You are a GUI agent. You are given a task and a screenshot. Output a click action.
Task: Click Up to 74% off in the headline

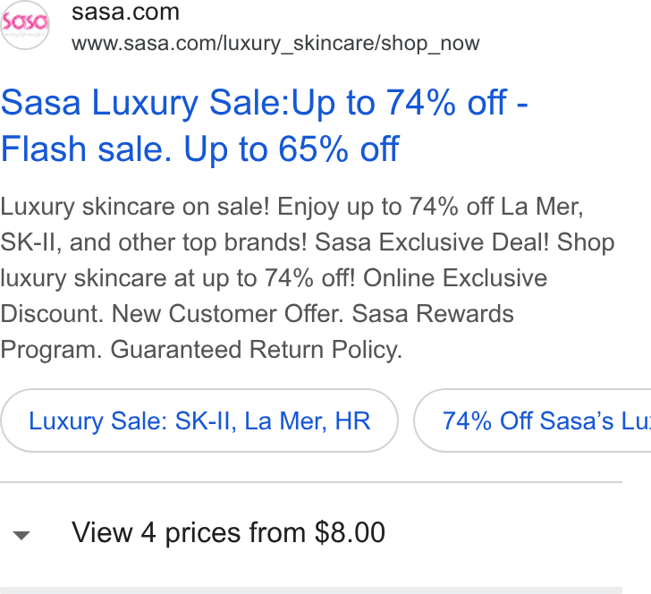[x=400, y=102]
